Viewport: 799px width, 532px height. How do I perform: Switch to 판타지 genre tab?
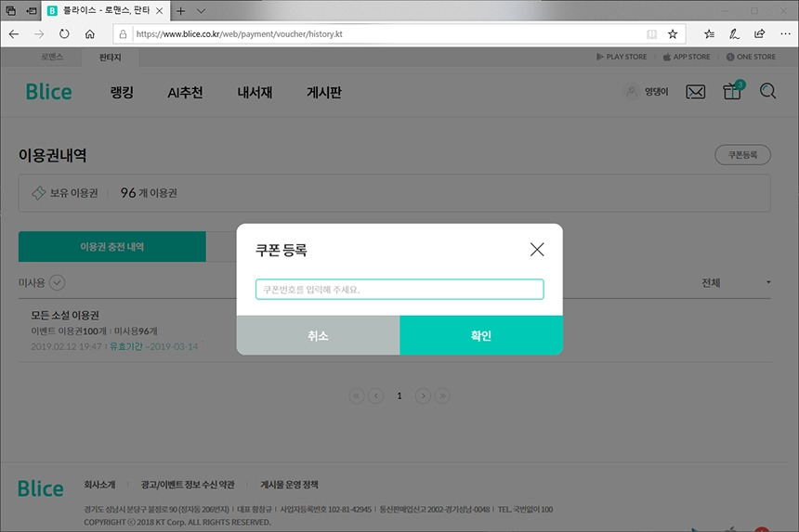(110, 57)
